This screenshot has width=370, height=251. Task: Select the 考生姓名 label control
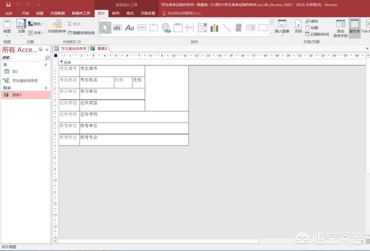point(69,82)
